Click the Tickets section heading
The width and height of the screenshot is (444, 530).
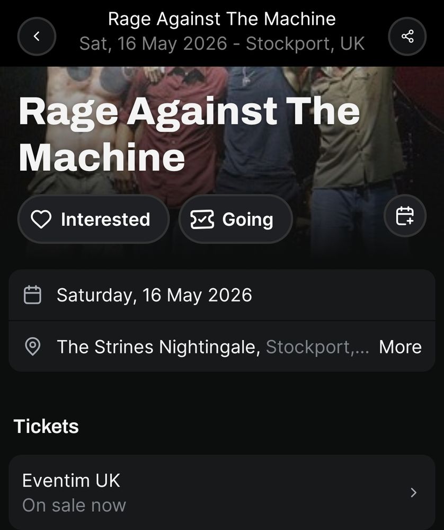click(46, 426)
